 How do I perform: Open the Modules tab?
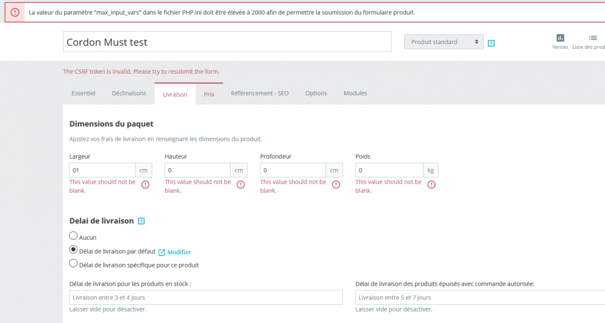pos(355,93)
